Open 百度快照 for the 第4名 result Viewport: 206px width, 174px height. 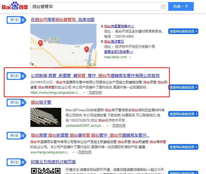coord(85,152)
